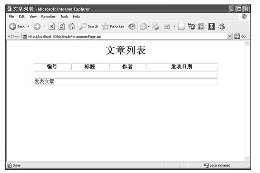Image resolution: width=260 pixels, height=173 pixels.
Task: Click the Discuss note icon
Action: coord(182,27)
